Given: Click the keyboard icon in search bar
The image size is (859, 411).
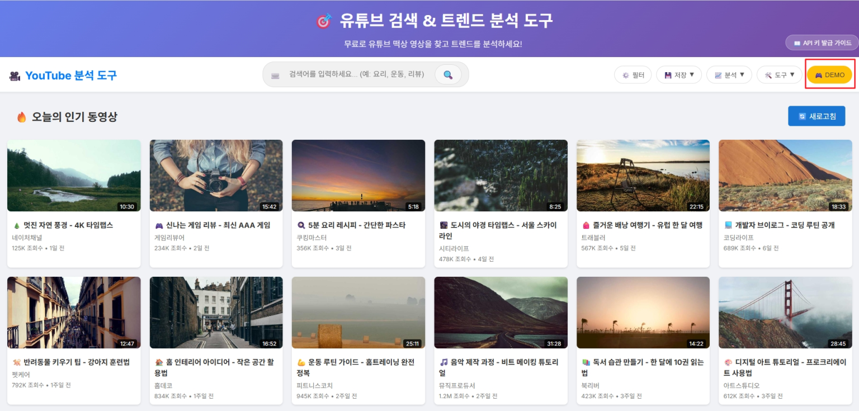Looking at the screenshot, I should [275, 75].
